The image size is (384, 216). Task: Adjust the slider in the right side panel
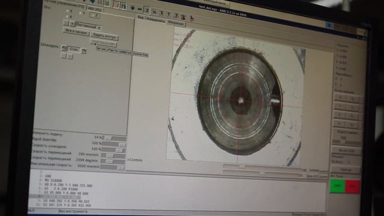point(346,142)
